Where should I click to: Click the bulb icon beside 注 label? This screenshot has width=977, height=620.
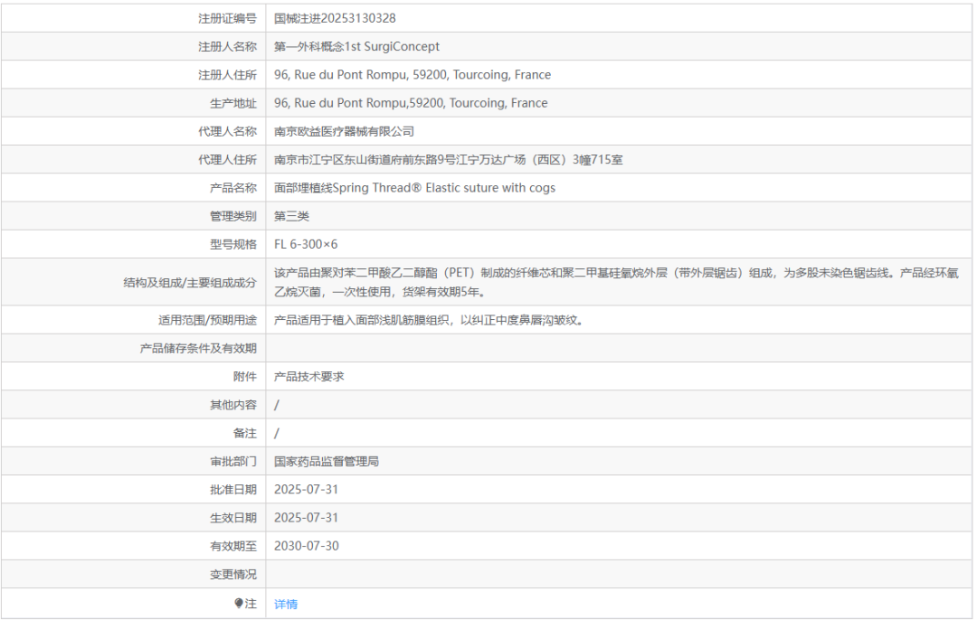(239, 603)
